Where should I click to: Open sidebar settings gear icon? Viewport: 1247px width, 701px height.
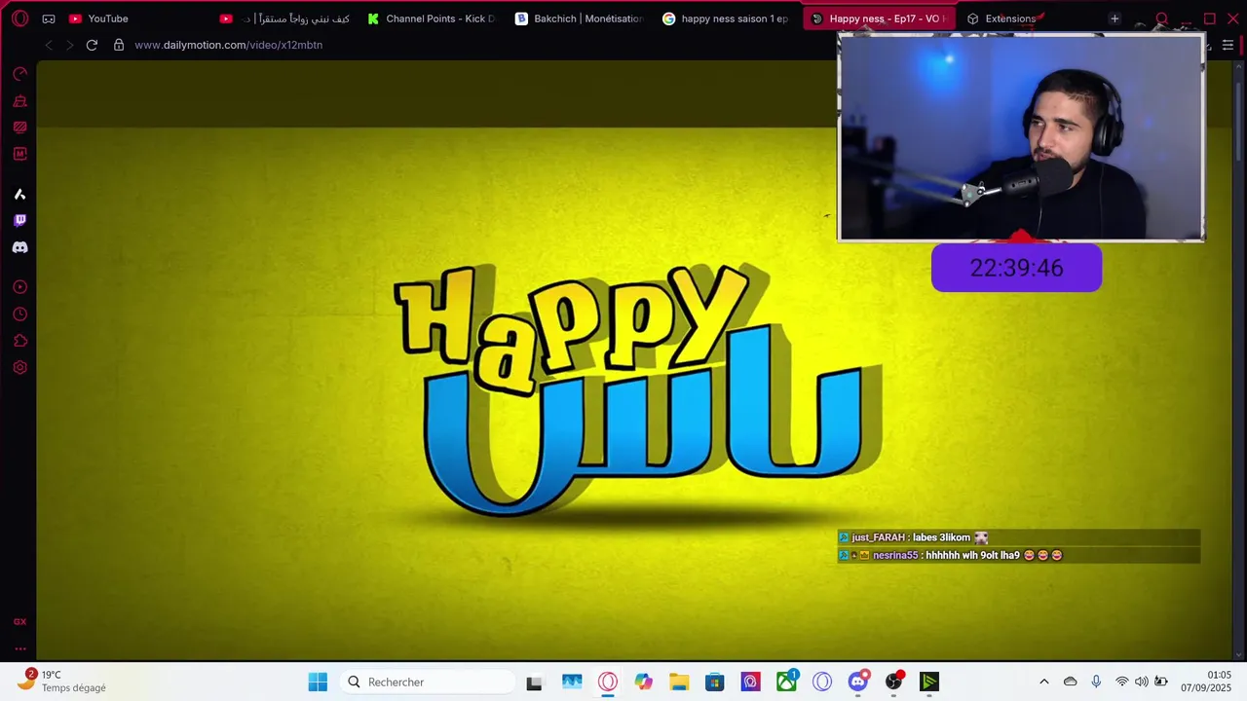(x=19, y=367)
